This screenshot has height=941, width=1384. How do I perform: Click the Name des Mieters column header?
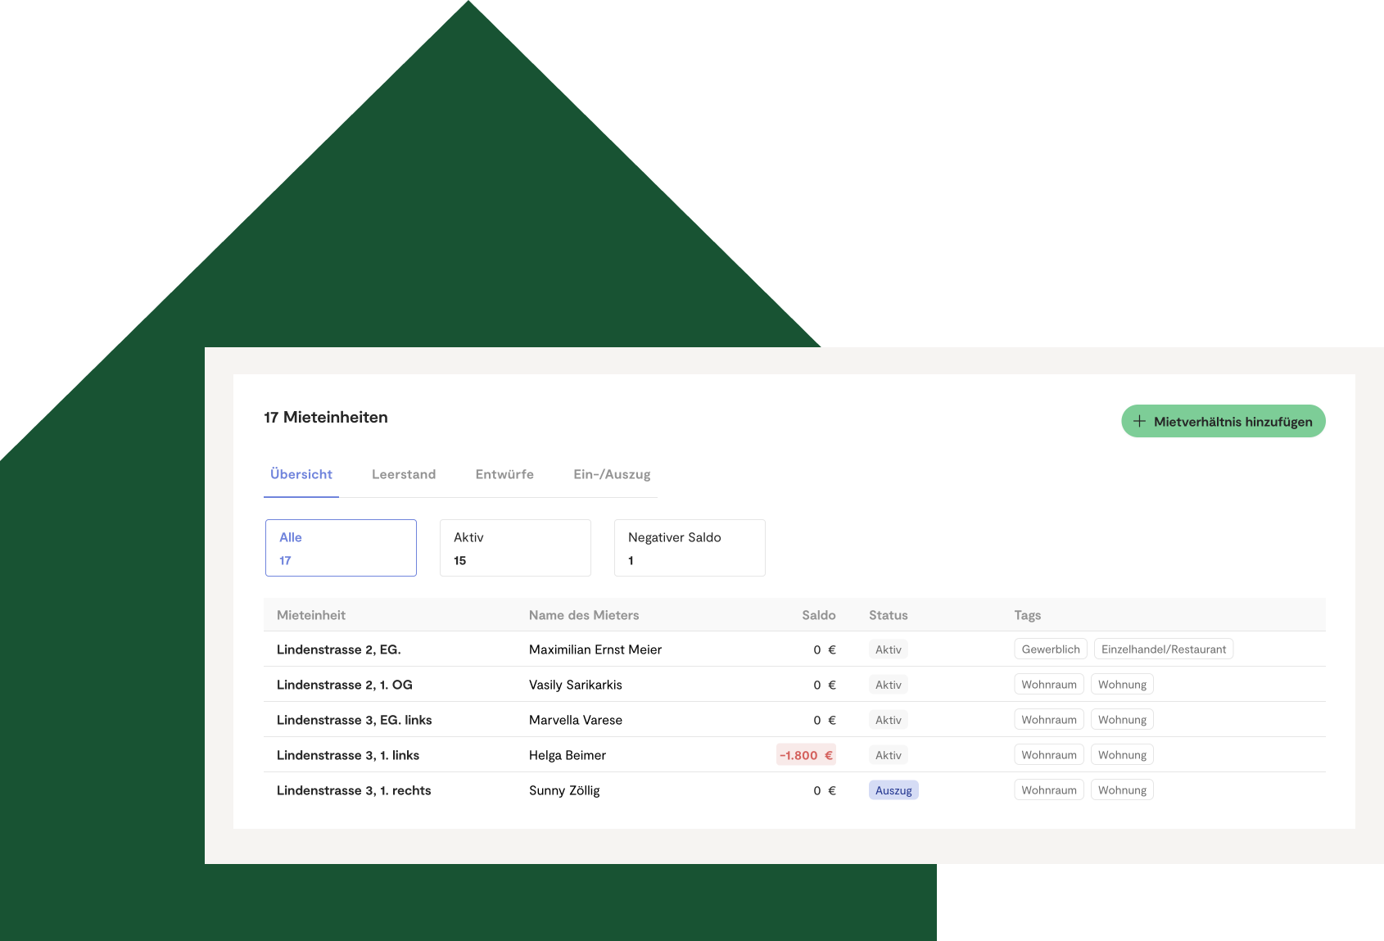point(584,615)
